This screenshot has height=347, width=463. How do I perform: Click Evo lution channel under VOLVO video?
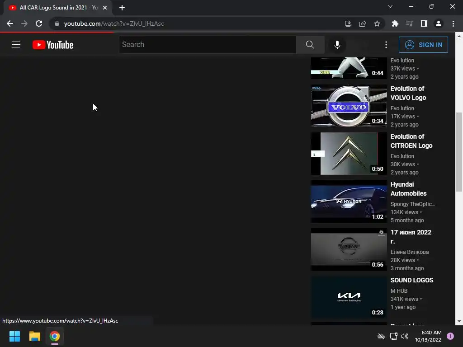(402, 108)
